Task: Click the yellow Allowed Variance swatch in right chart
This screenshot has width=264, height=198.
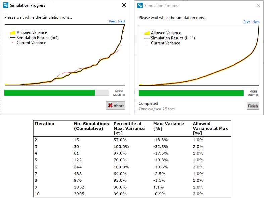Action: [147, 33]
